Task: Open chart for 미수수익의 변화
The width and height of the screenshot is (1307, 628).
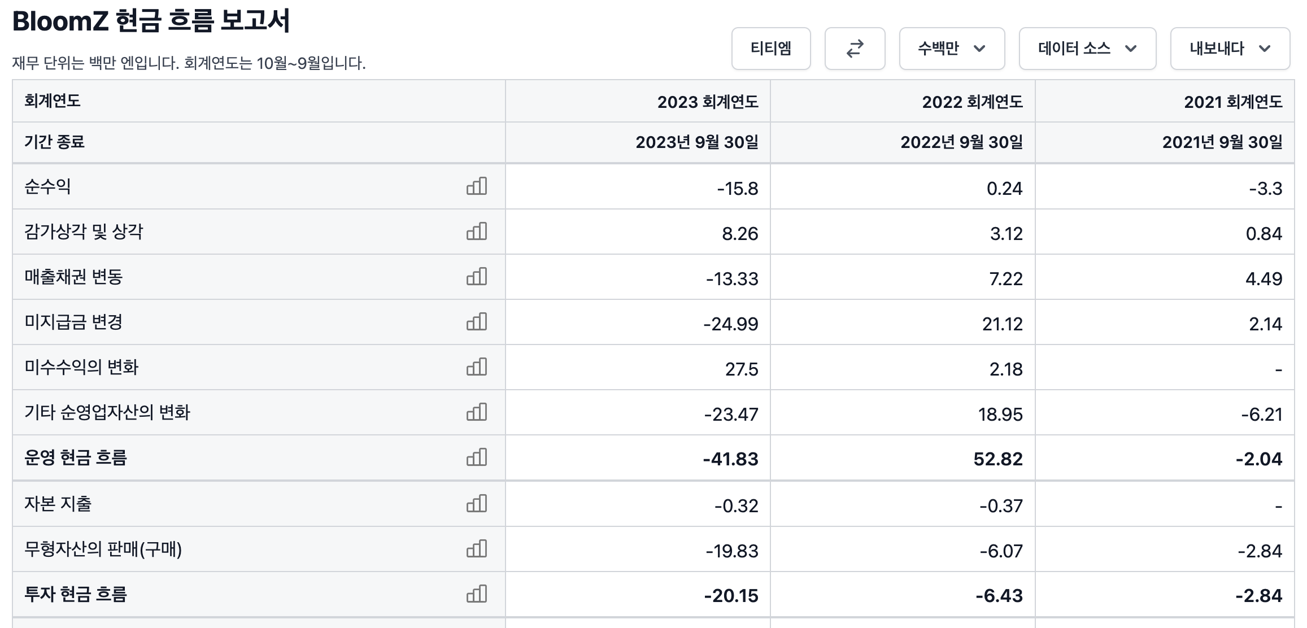Action: point(477,367)
